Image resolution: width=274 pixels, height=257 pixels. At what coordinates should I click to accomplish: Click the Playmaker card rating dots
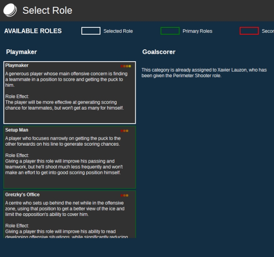[126, 66]
